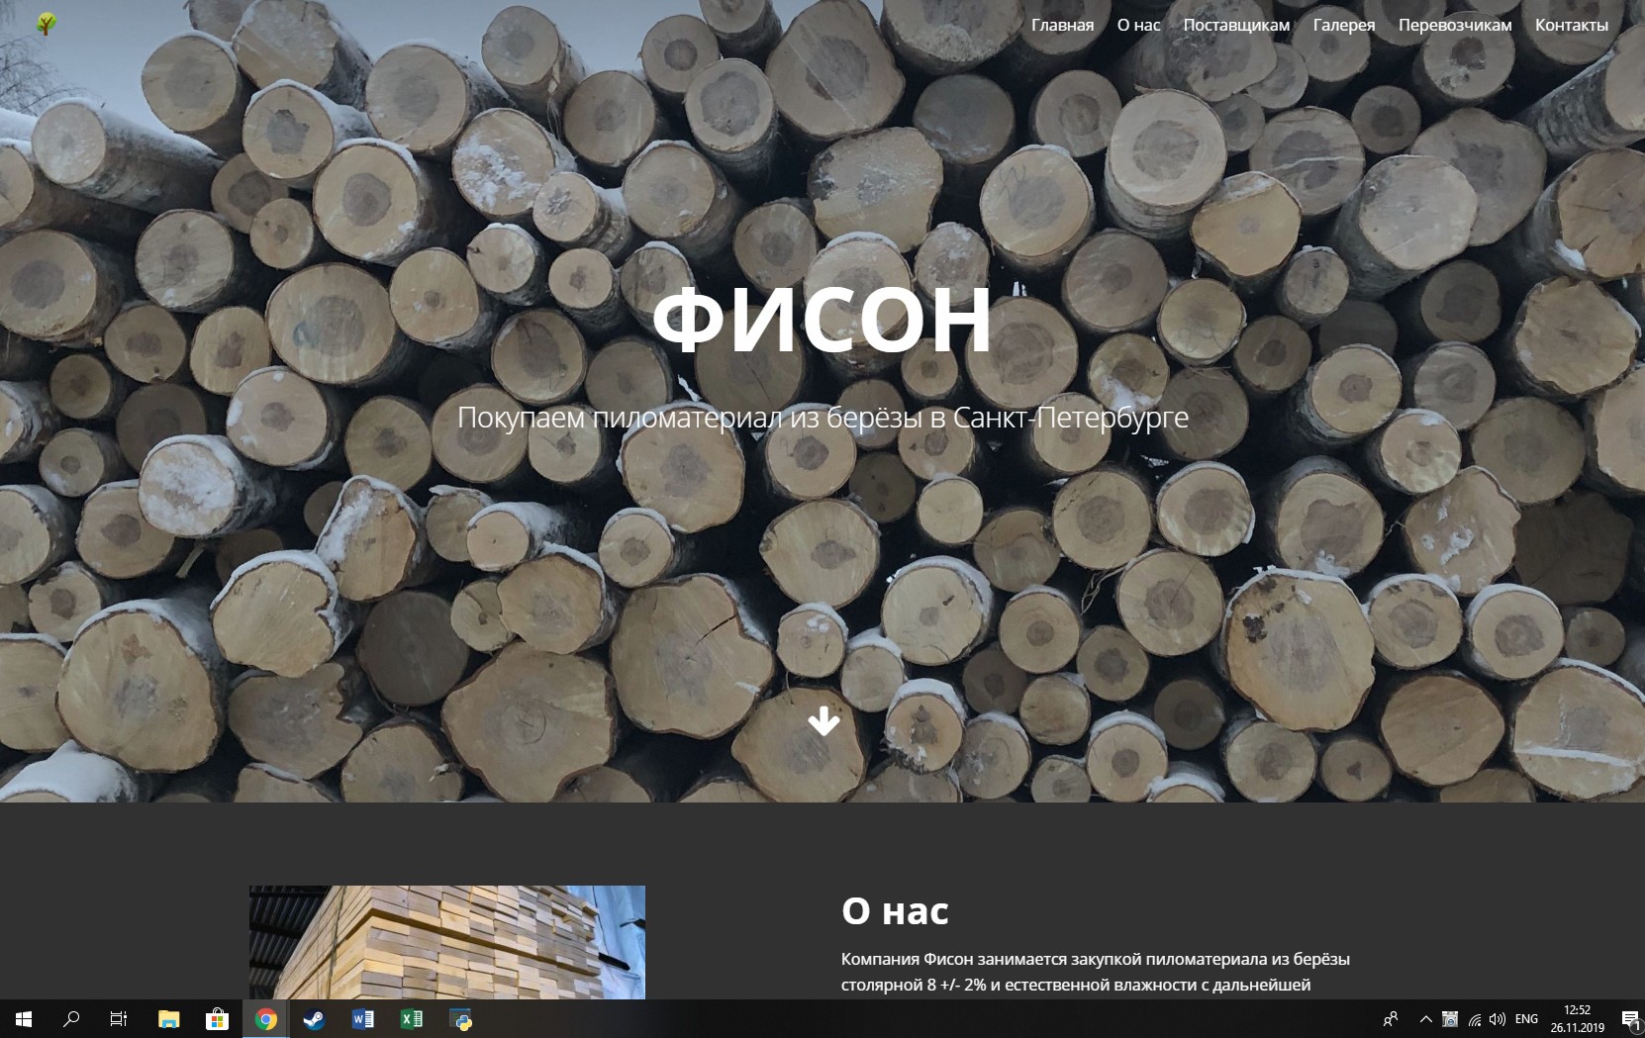Open Windows taskbar search
This screenshot has width=1645, height=1038.
point(71,1018)
